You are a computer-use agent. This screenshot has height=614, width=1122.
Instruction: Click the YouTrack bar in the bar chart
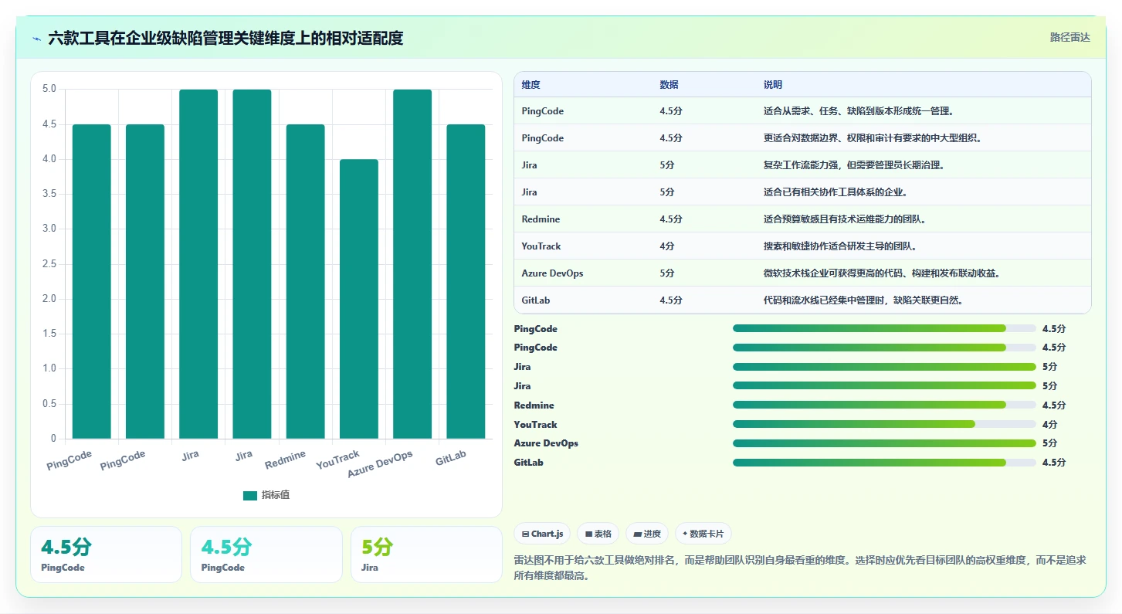(x=359, y=299)
